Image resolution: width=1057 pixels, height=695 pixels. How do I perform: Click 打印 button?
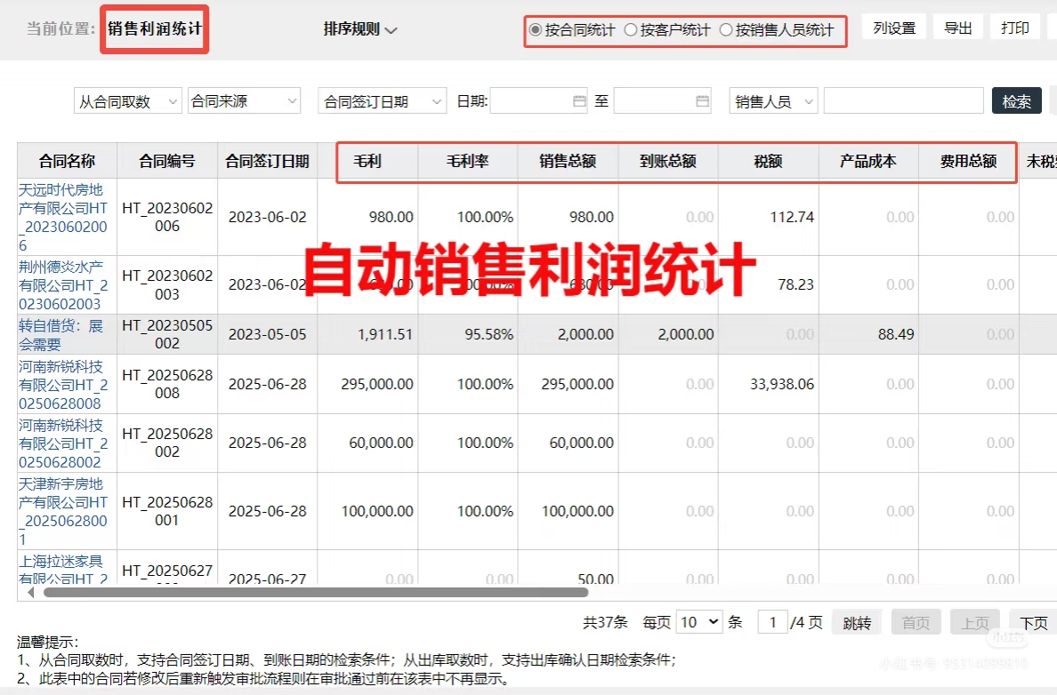click(1014, 28)
